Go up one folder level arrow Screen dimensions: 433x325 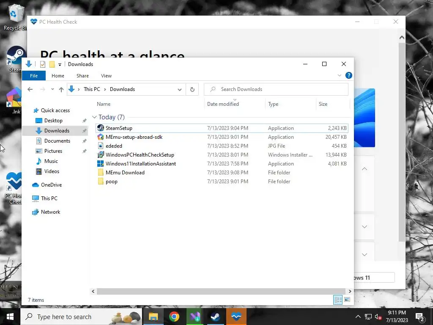(61, 89)
